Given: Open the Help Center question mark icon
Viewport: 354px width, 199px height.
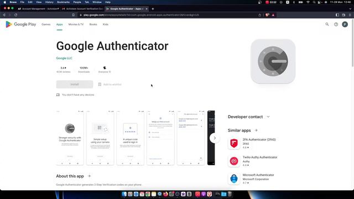Looking at the screenshot, I should coord(336,24).
